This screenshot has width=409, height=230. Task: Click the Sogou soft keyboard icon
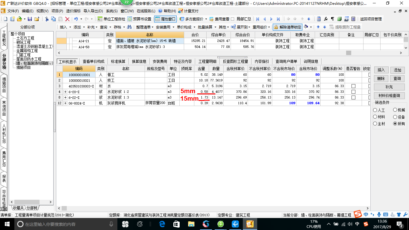385,214
